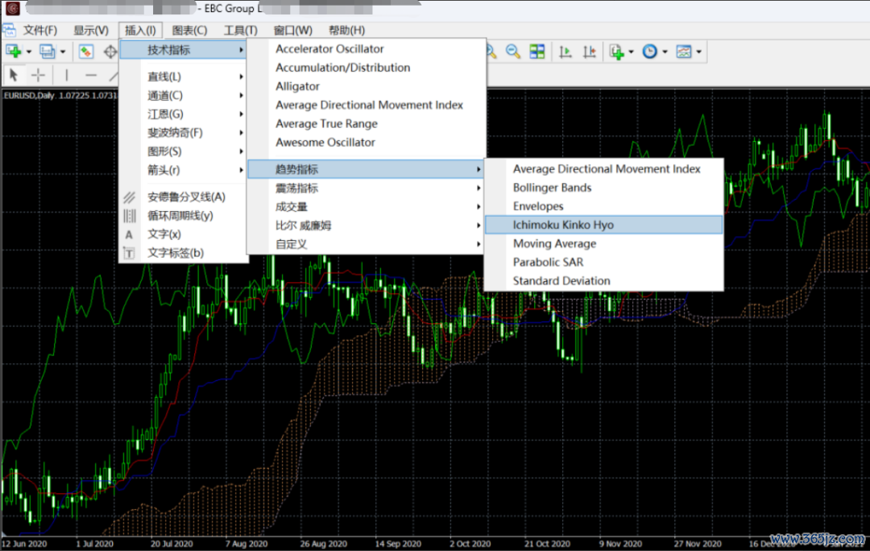The height and width of the screenshot is (551, 870).
Task: Expand the 斐波纳奇(F) submenu
Action: [183, 133]
